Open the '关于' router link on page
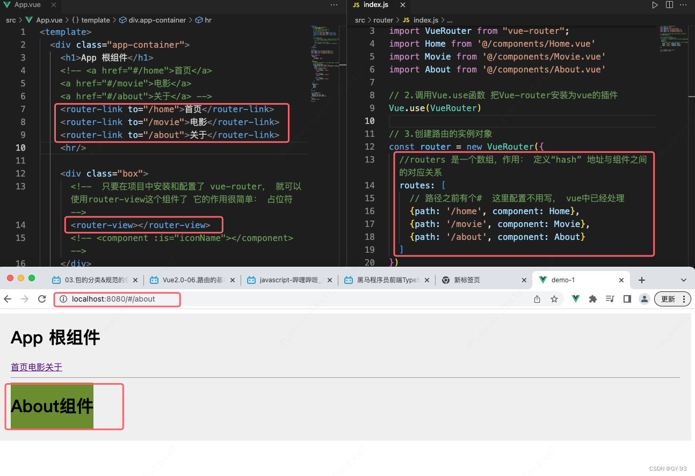 click(54, 367)
